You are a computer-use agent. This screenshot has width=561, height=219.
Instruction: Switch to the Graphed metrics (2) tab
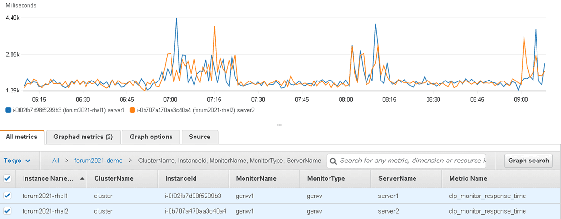coord(83,137)
